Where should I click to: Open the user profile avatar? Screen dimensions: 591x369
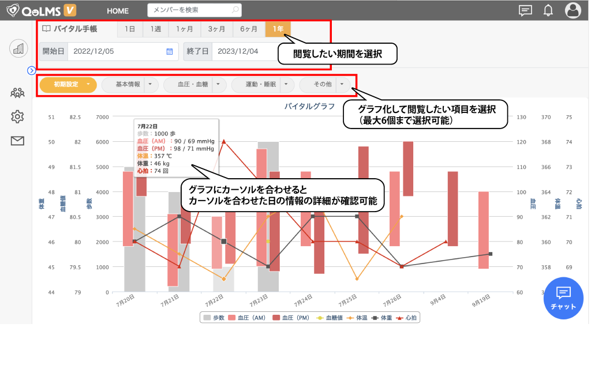coord(573,10)
